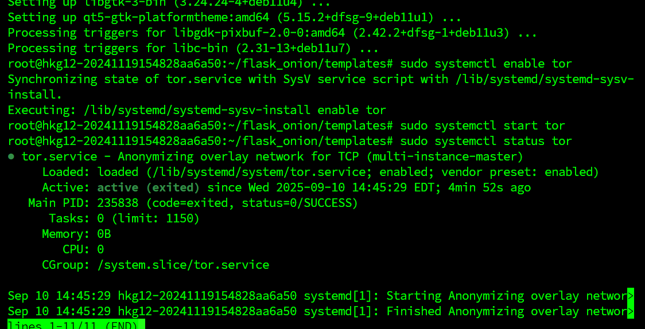The image size is (645, 329).
Task: Click the 'sudo systemctl status tor' command
Action: 486,141
